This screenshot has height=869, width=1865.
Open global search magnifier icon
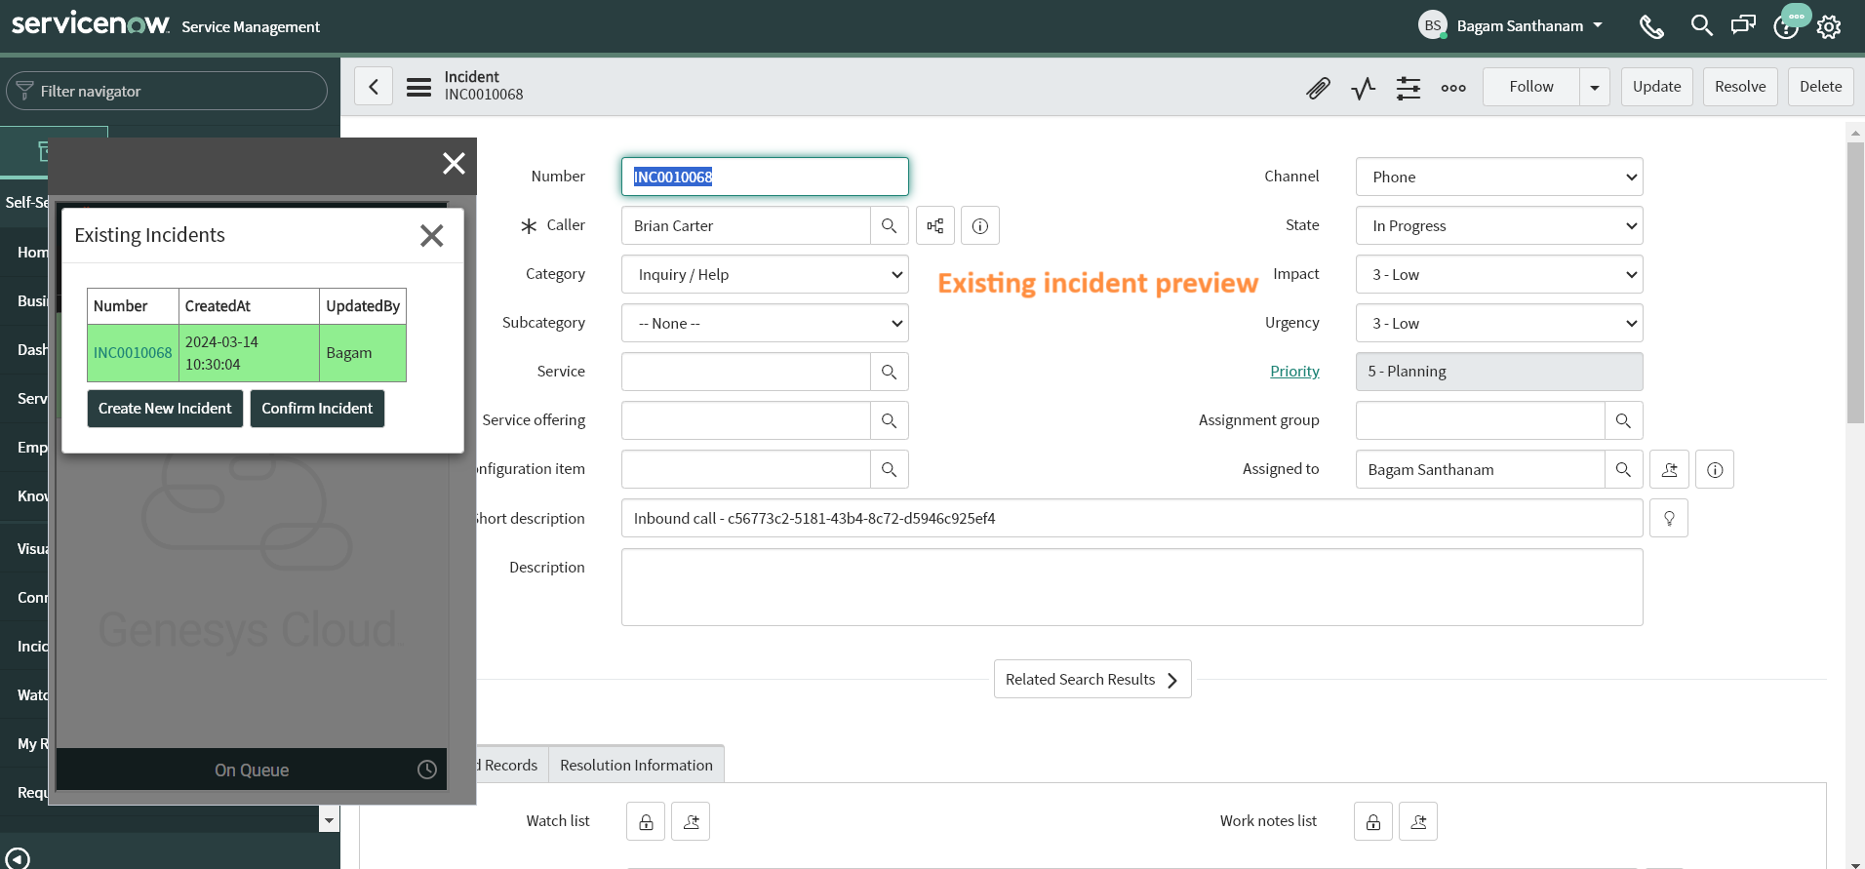[x=1701, y=25]
